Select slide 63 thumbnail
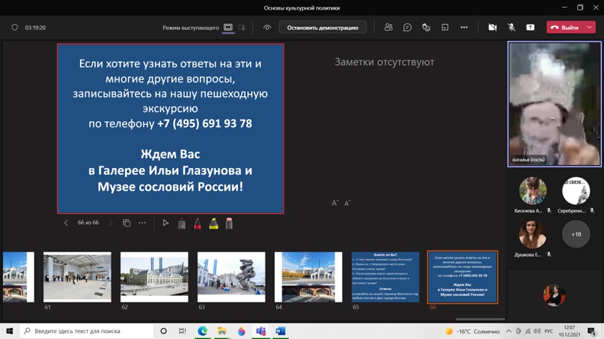Viewport: 604px width, 339px height. [231, 276]
